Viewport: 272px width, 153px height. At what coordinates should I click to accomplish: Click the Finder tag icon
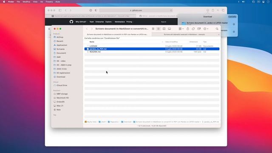[x=193, y=29]
